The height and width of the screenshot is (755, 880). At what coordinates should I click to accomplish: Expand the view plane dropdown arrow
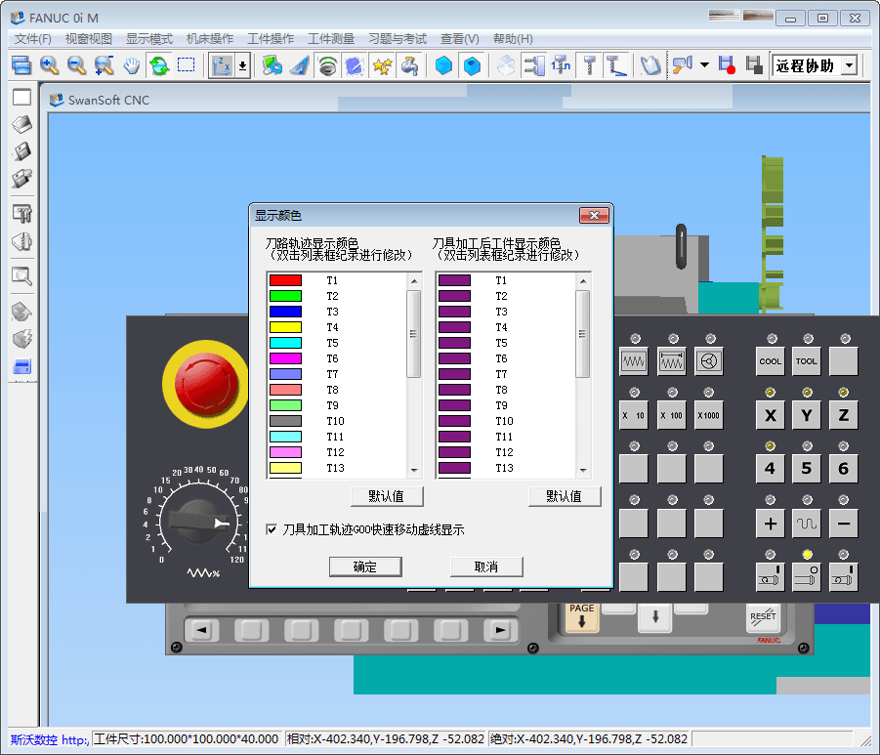[242, 65]
